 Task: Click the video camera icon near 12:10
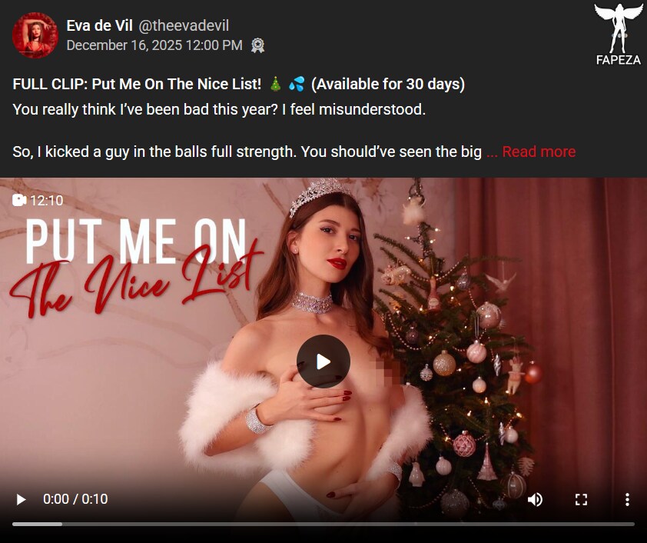(x=19, y=200)
